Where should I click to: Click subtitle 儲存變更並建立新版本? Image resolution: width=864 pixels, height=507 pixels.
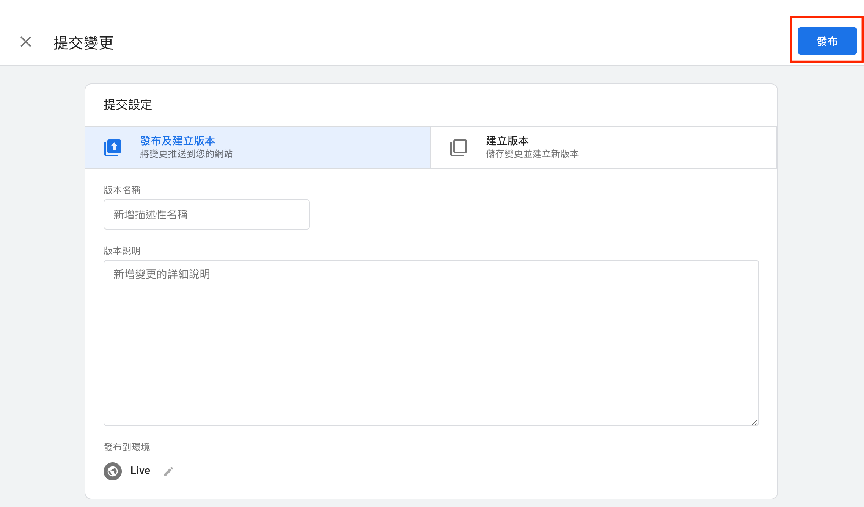coord(532,154)
